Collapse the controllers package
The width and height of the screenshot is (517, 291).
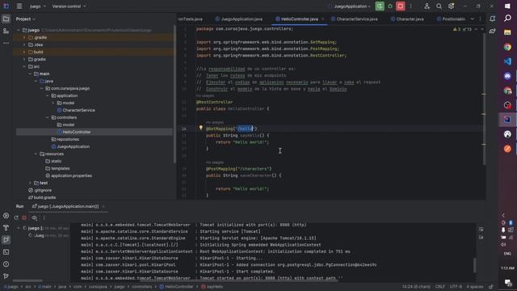click(x=47, y=117)
